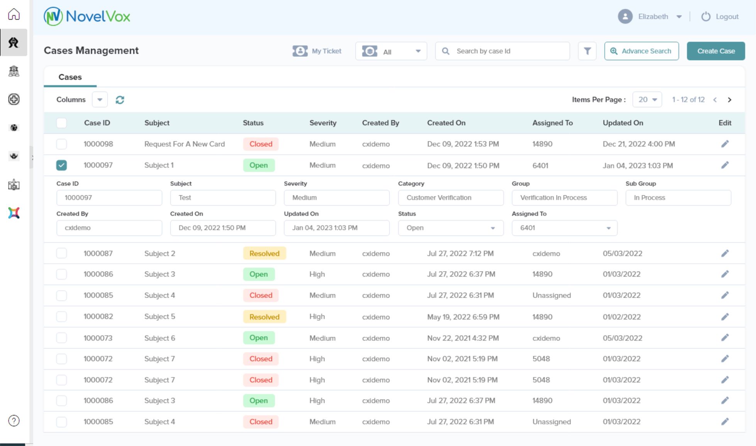
Task: Open the Status dropdown showing Open
Action: coord(450,228)
